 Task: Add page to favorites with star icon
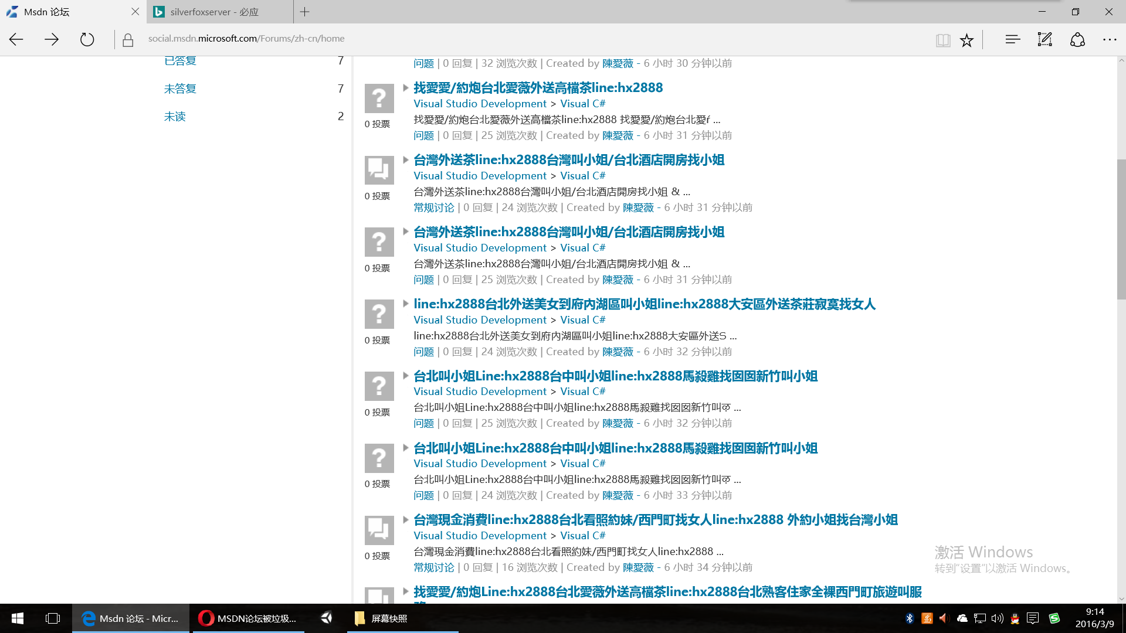pyautogui.click(x=966, y=40)
